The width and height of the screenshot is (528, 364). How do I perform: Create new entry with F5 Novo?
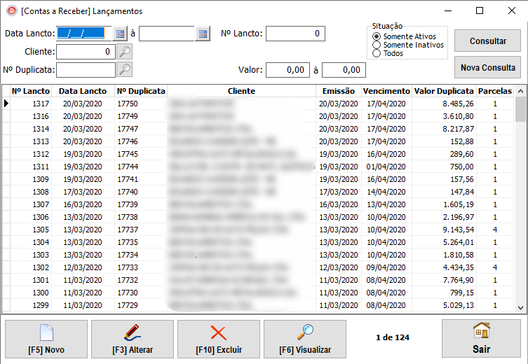(46, 339)
